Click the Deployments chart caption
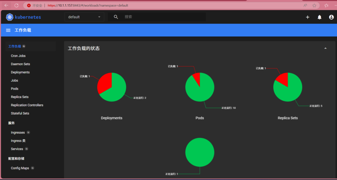Screen dimensions: 337x180 point(112,118)
